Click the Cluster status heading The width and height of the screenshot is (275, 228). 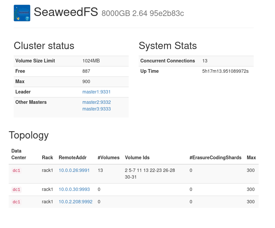click(44, 46)
